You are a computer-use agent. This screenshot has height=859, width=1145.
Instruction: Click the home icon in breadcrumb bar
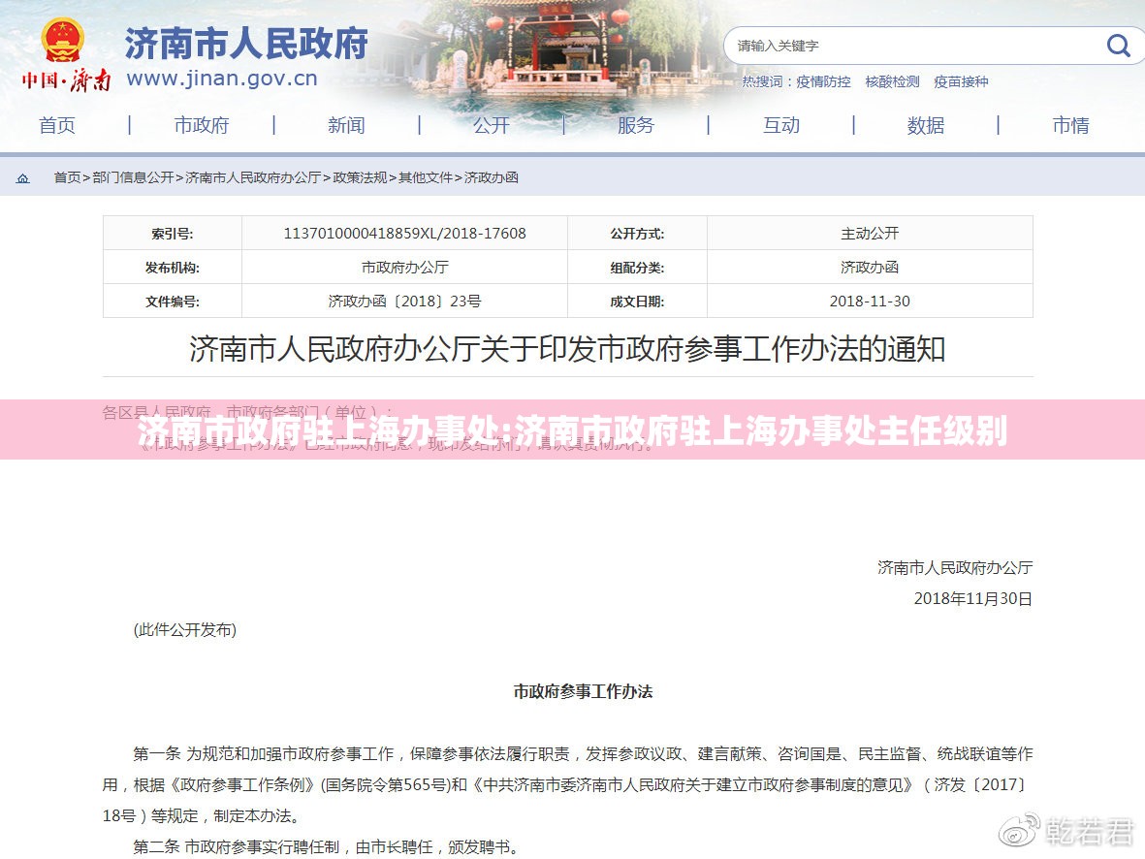click(23, 178)
